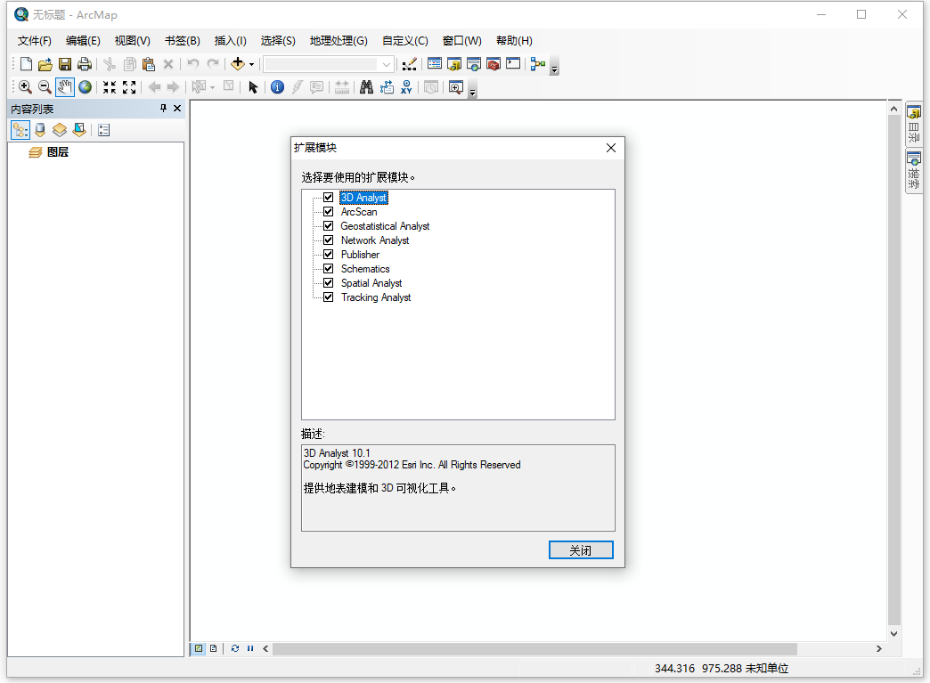Launch ModelBuilder window
Screen dimensions: 930x683
click(538, 64)
